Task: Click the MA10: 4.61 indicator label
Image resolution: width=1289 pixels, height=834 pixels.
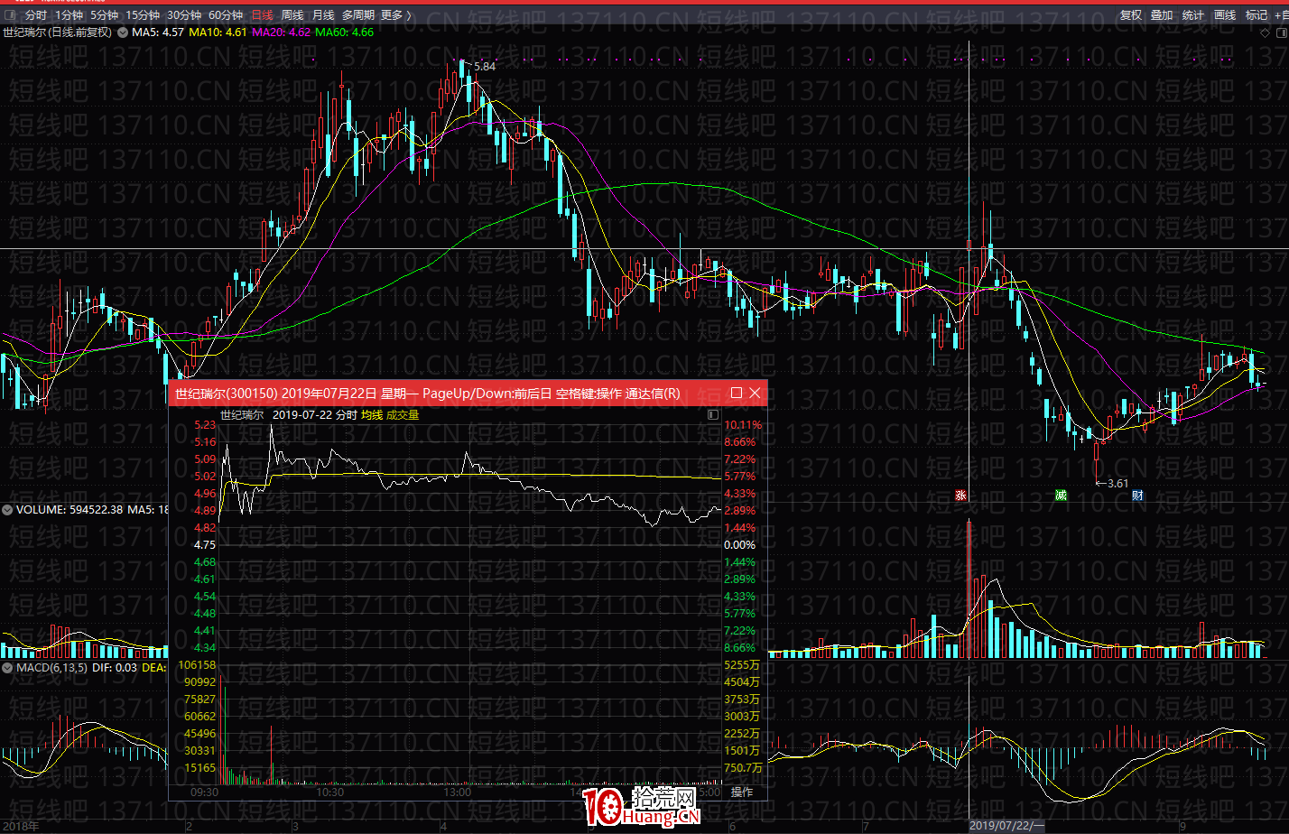Action: pos(218,32)
